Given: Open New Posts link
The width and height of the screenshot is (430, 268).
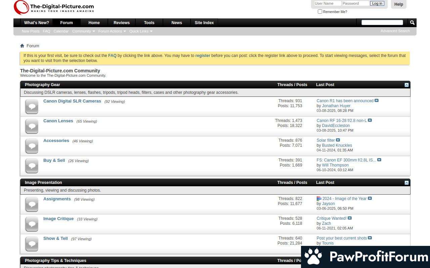Looking at the screenshot, I should (x=31, y=31).
